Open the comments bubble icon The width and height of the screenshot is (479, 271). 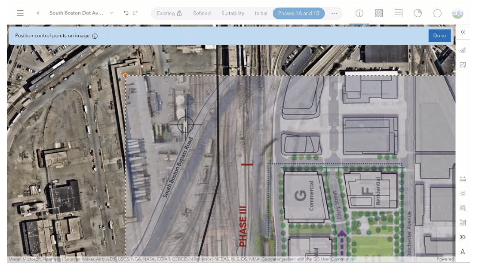point(437,13)
